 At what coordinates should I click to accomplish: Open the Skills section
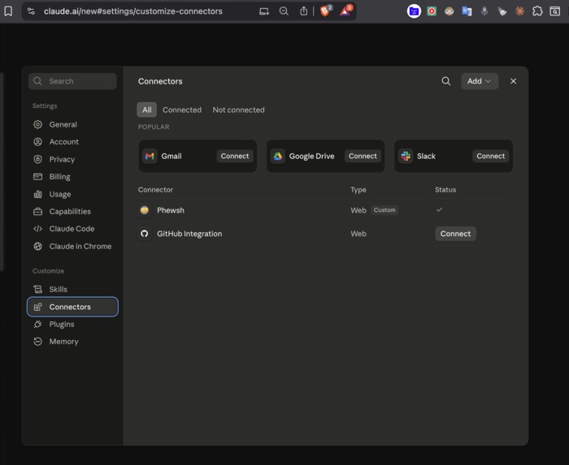pyautogui.click(x=72, y=290)
